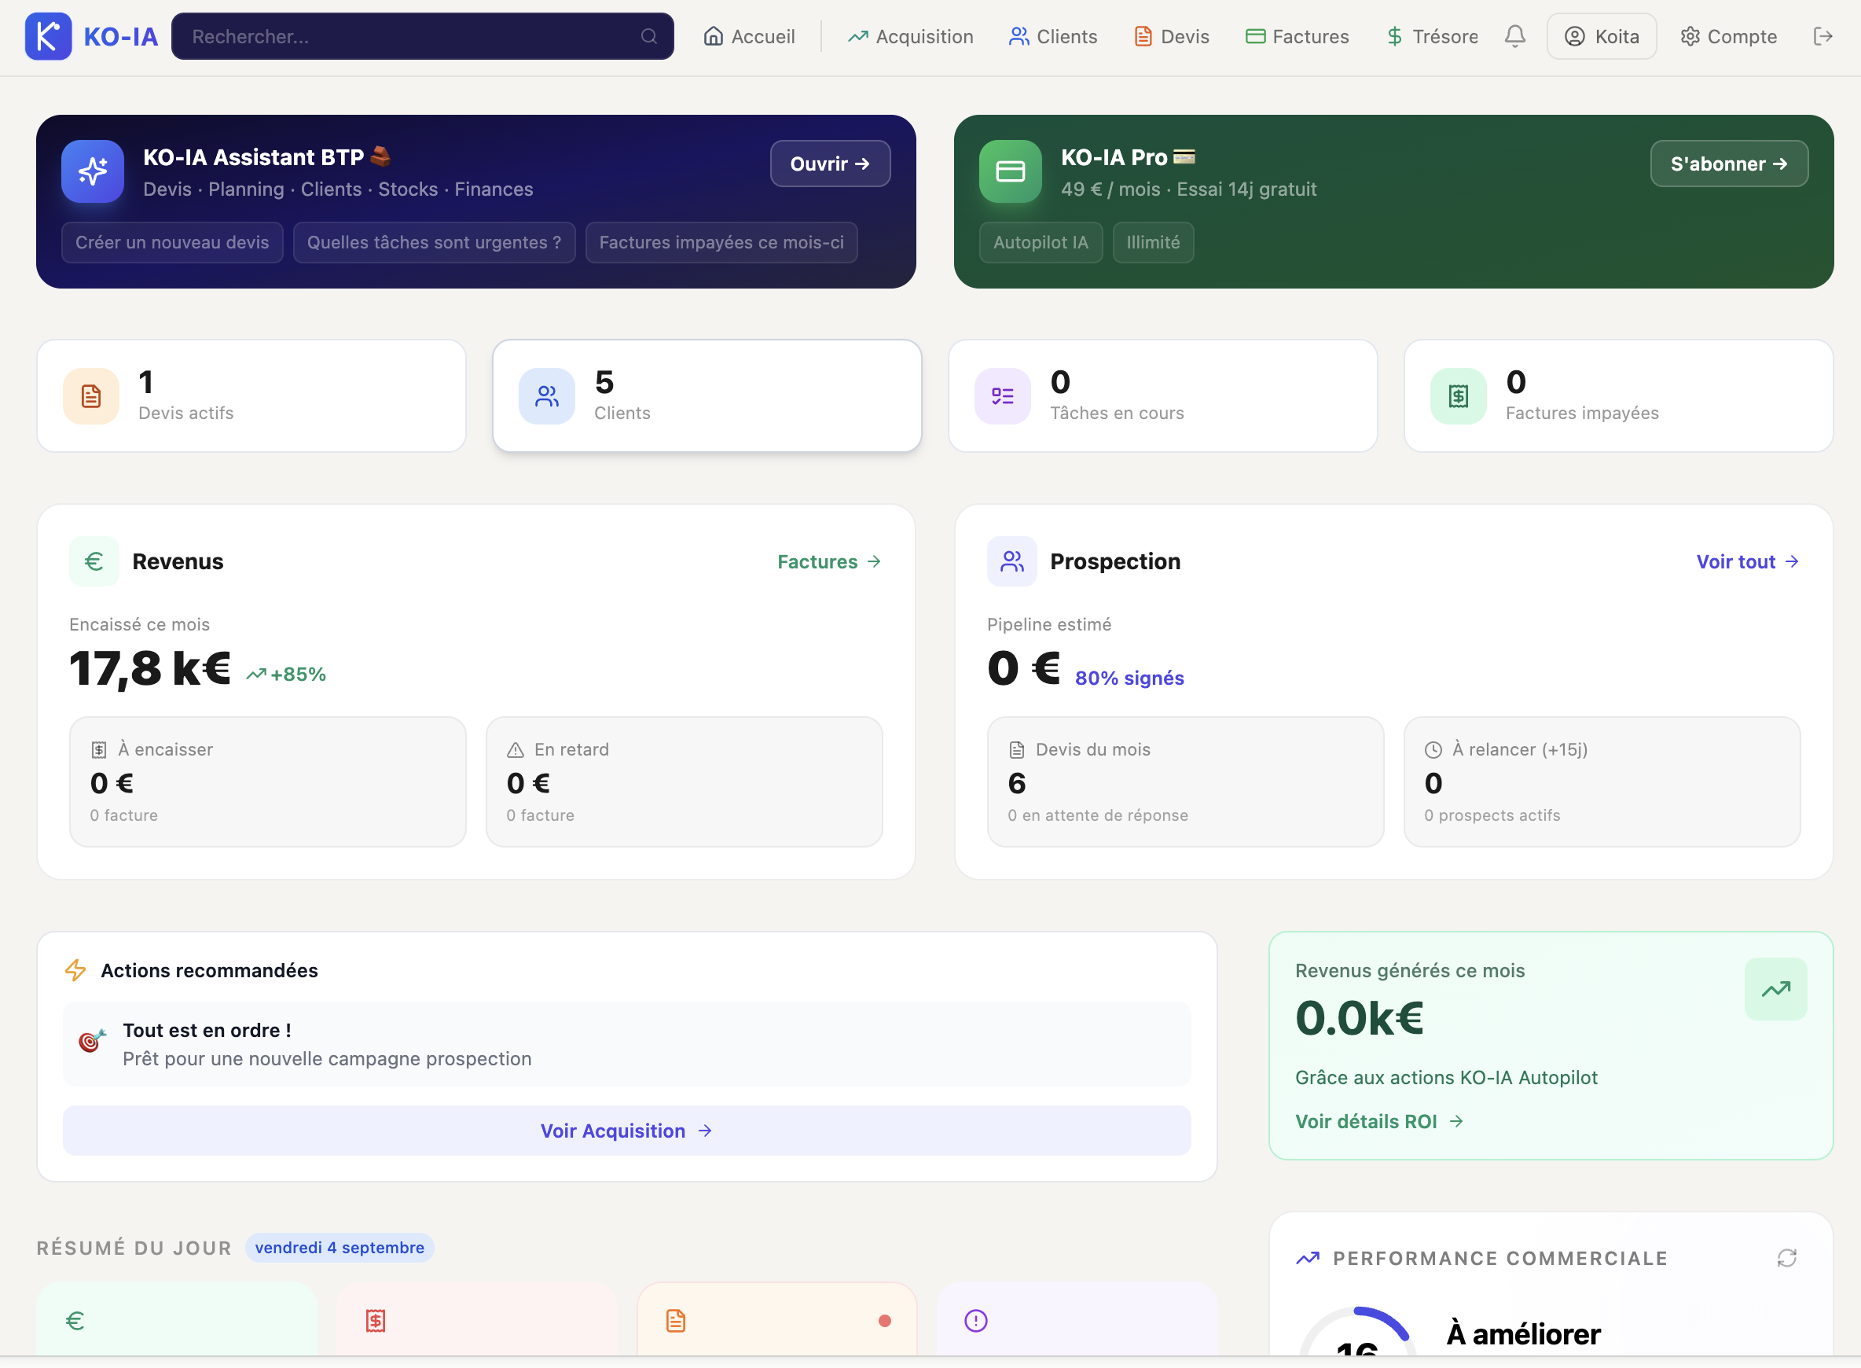
Task: Click the purple Tâches en cours icon
Action: pyautogui.click(x=1003, y=395)
